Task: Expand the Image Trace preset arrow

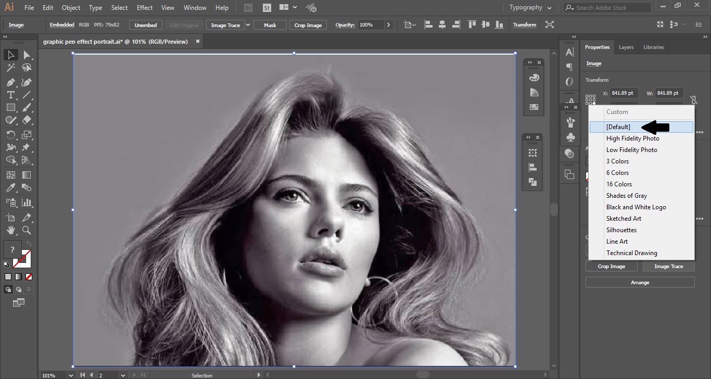Action: (248, 25)
